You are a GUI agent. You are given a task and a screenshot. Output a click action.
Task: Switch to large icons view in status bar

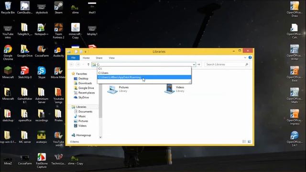(250, 141)
